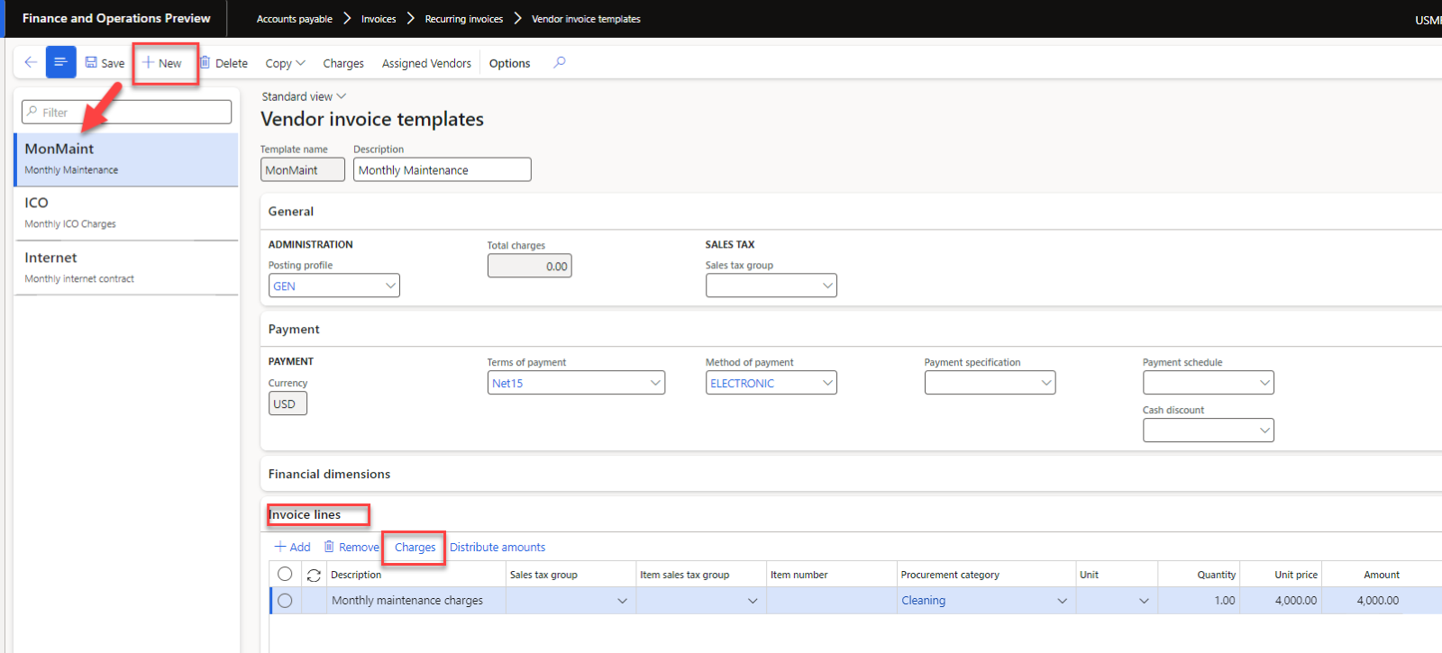
Task: Click the back arrow icon
Action: coord(31,62)
